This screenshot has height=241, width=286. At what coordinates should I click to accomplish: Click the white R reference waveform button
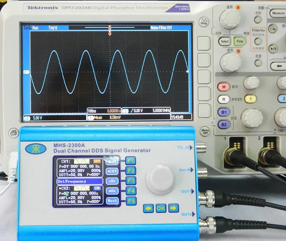point(223,99)
